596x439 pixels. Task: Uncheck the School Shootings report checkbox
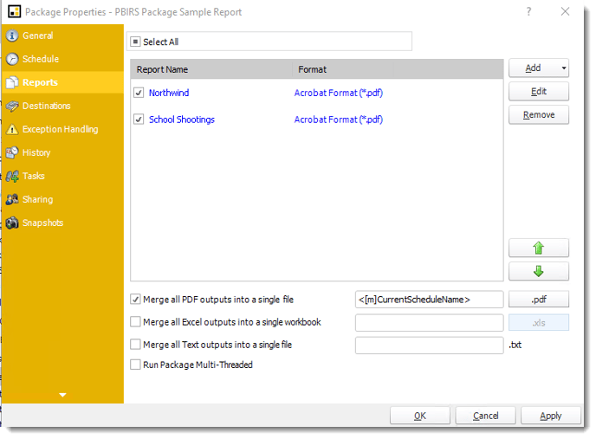coord(139,119)
